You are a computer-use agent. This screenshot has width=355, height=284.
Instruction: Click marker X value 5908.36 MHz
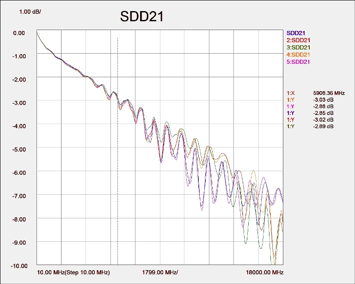click(329, 93)
